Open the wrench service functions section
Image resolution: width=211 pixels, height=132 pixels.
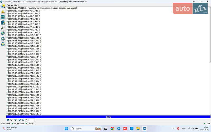pyautogui.click(x=3, y=28)
